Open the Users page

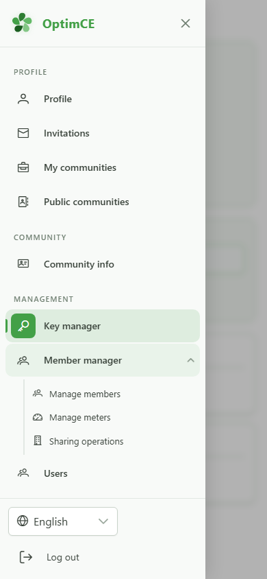[x=103, y=473]
